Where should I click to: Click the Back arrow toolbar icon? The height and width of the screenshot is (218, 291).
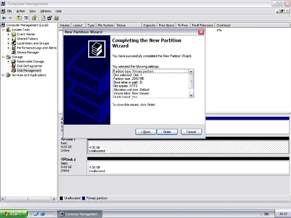point(4,18)
